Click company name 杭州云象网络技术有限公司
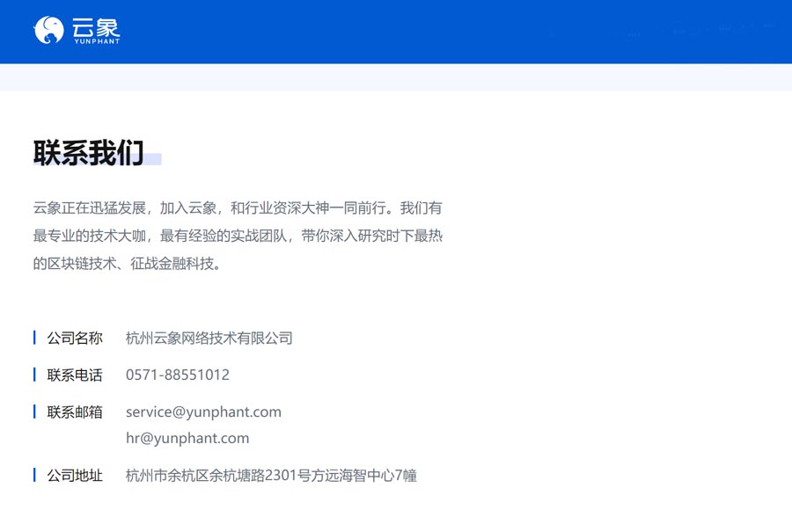This screenshot has width=792, height=510. pos(209,339)
